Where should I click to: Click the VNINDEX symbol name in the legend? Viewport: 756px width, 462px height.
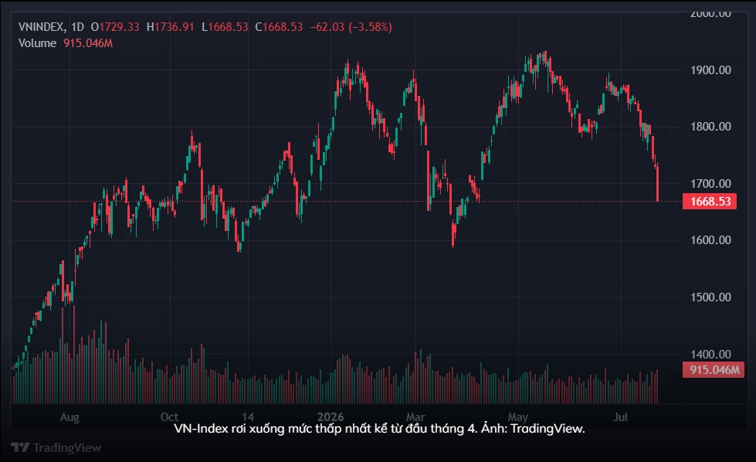tap(40, 27)
